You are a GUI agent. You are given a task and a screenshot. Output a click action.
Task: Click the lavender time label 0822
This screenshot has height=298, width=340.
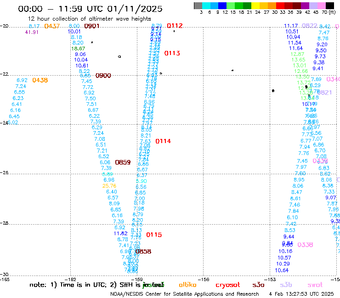click(310, 26)
